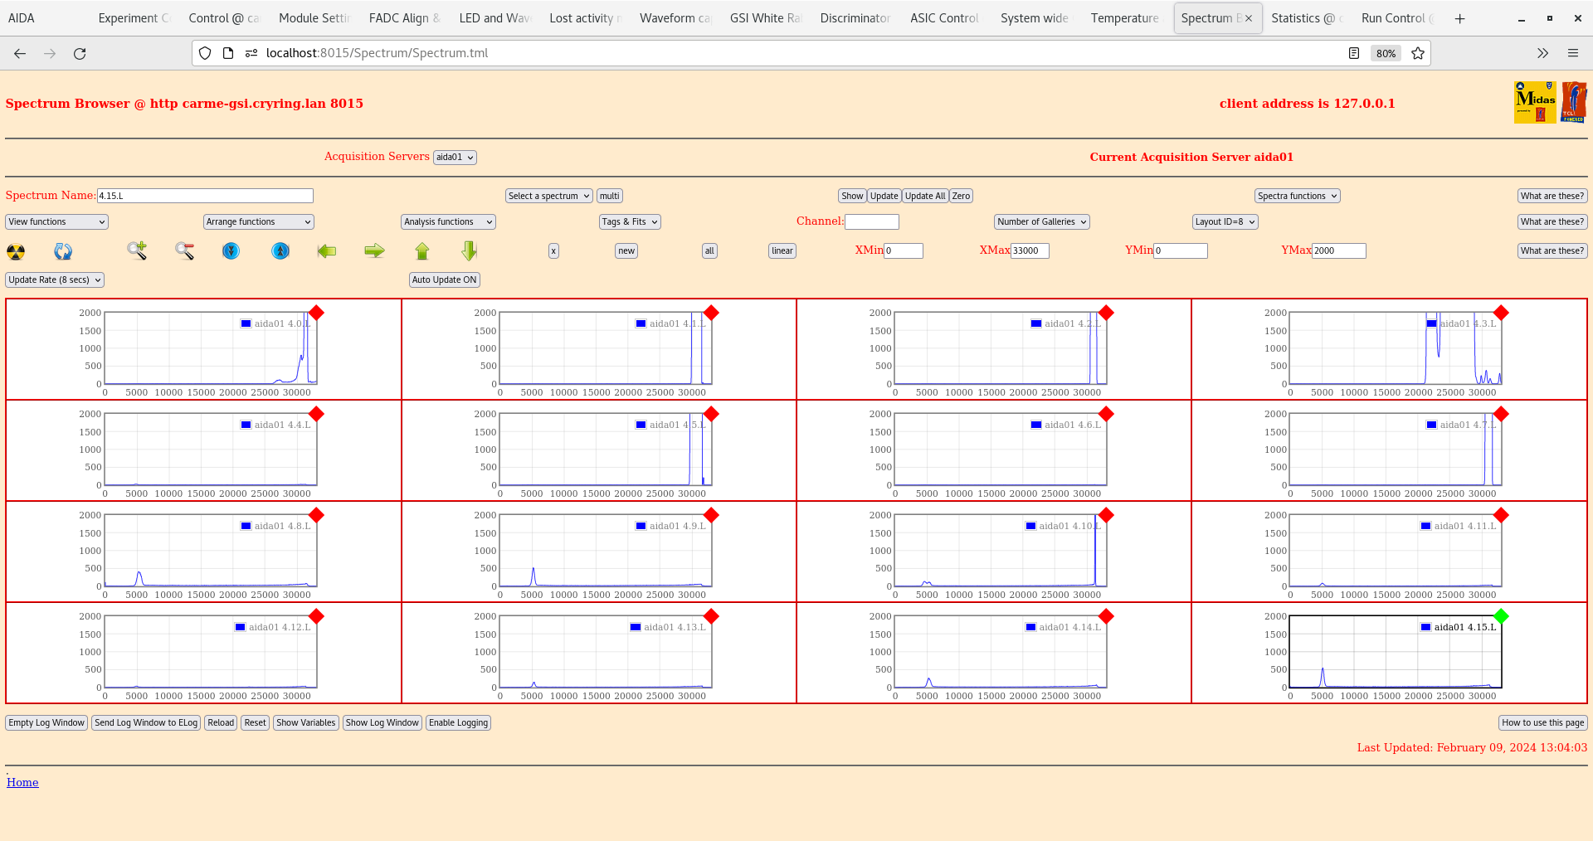Expand the Update Rate (8 secs) dropdown

(55, 280)
